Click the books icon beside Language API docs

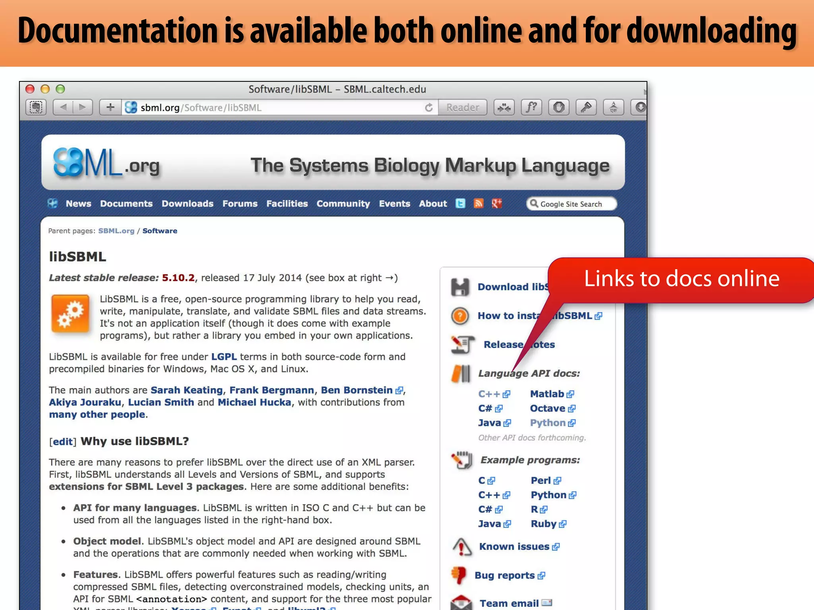(x=461, y=374)
